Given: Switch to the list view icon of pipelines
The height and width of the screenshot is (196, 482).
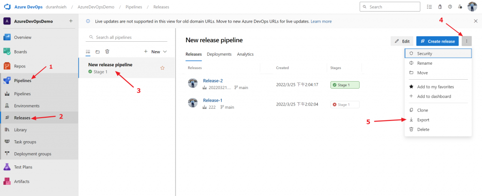Looking at the screenshot, I should (88, 52).
